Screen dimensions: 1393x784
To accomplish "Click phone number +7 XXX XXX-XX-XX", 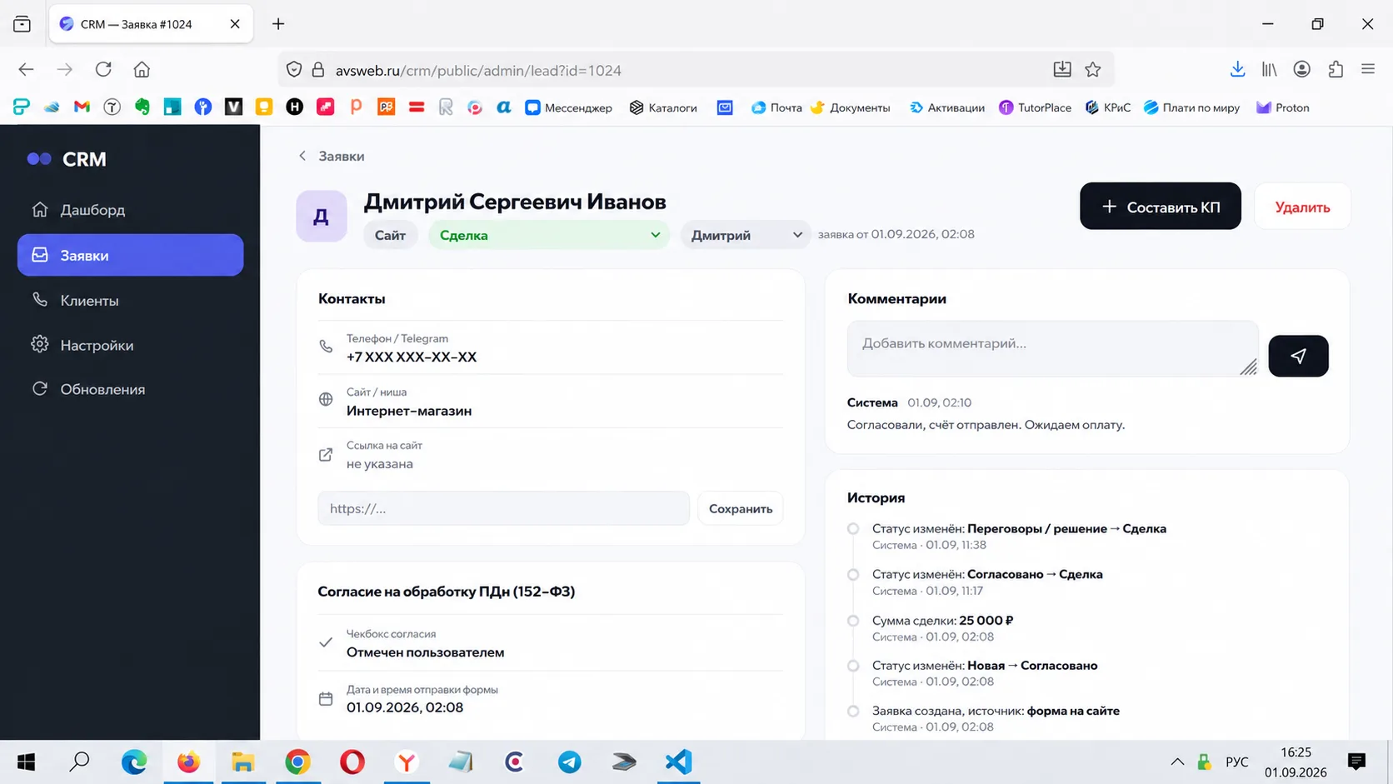I will 412,357.
